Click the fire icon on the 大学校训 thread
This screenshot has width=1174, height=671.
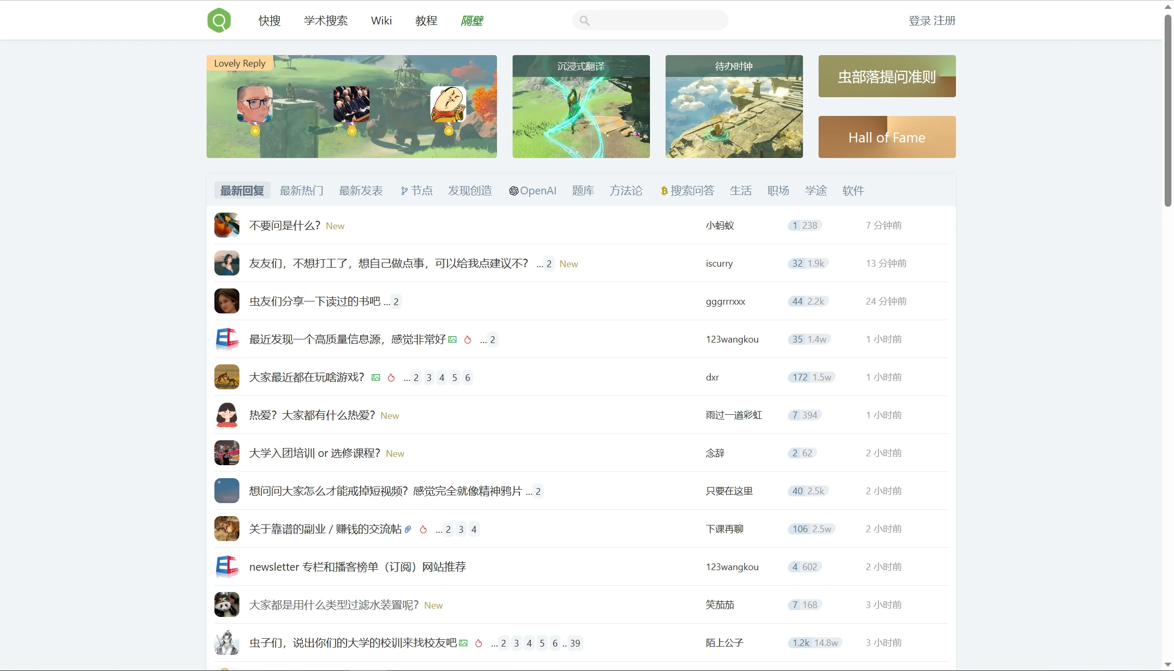click(x=479, y=643)
